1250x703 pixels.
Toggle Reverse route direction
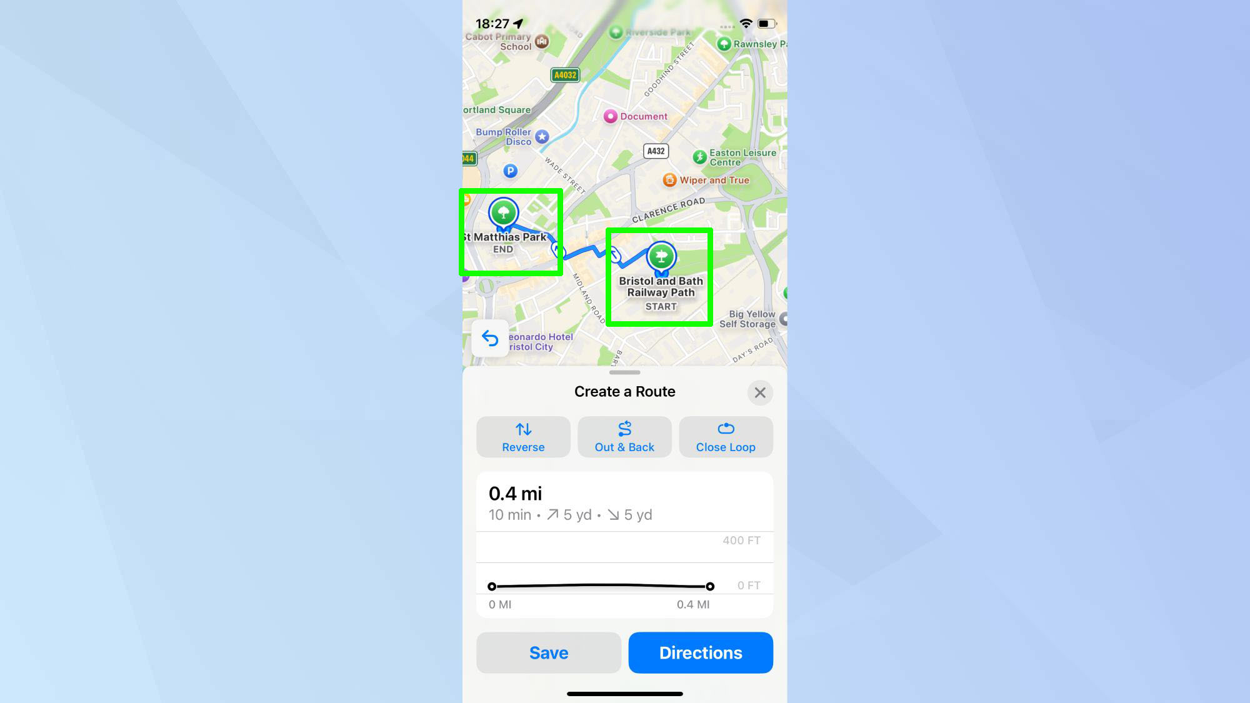[x=523, y=437]
